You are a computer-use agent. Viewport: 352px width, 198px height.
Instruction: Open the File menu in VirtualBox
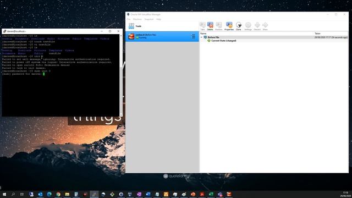pos(129,19)
